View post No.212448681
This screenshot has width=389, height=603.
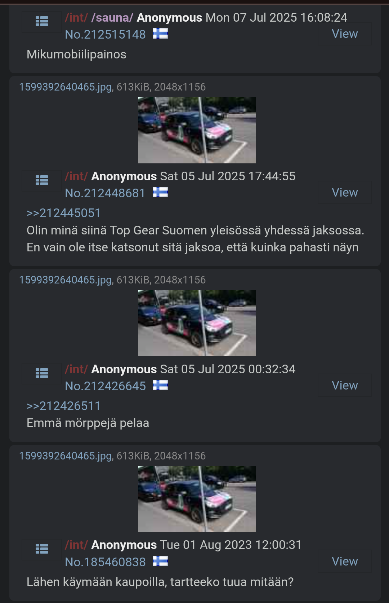pyautogui.click(x=345, y=193)
